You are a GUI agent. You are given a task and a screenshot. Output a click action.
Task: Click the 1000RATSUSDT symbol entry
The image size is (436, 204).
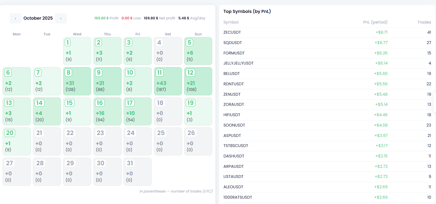click(x=238, y=197)
